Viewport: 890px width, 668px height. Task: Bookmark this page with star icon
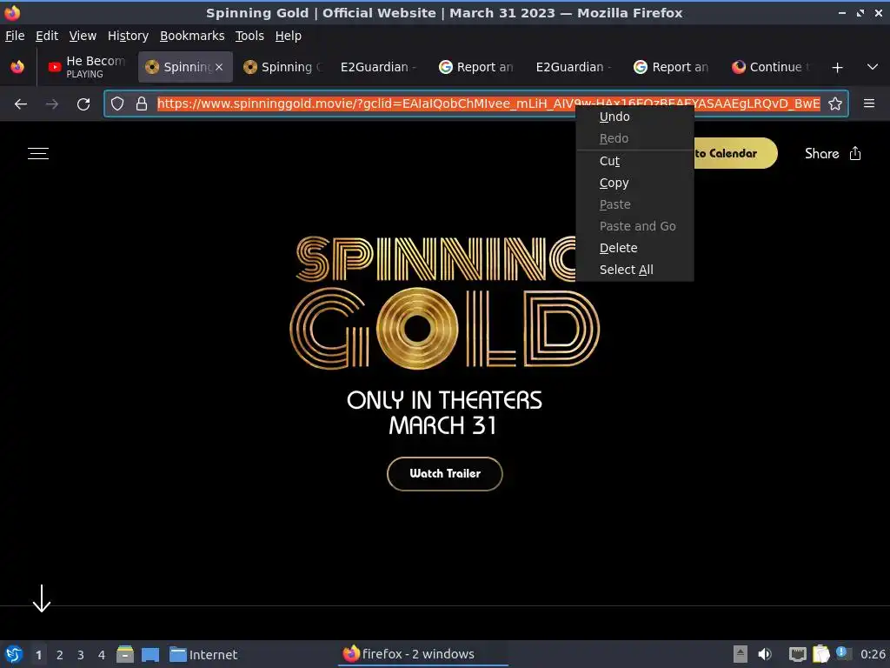835,104
